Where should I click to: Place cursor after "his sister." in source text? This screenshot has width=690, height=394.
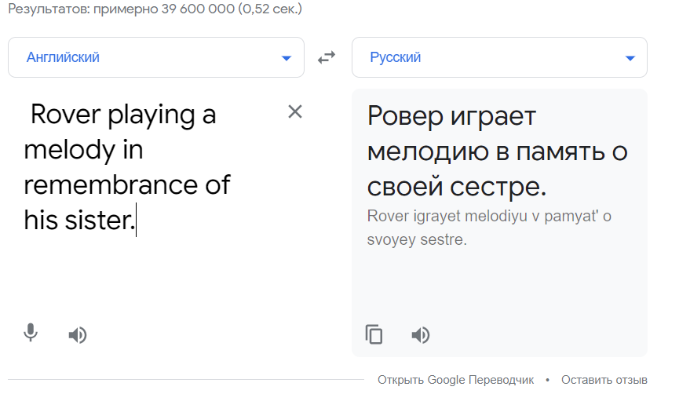pyautogui.click(x=136, y=220)
